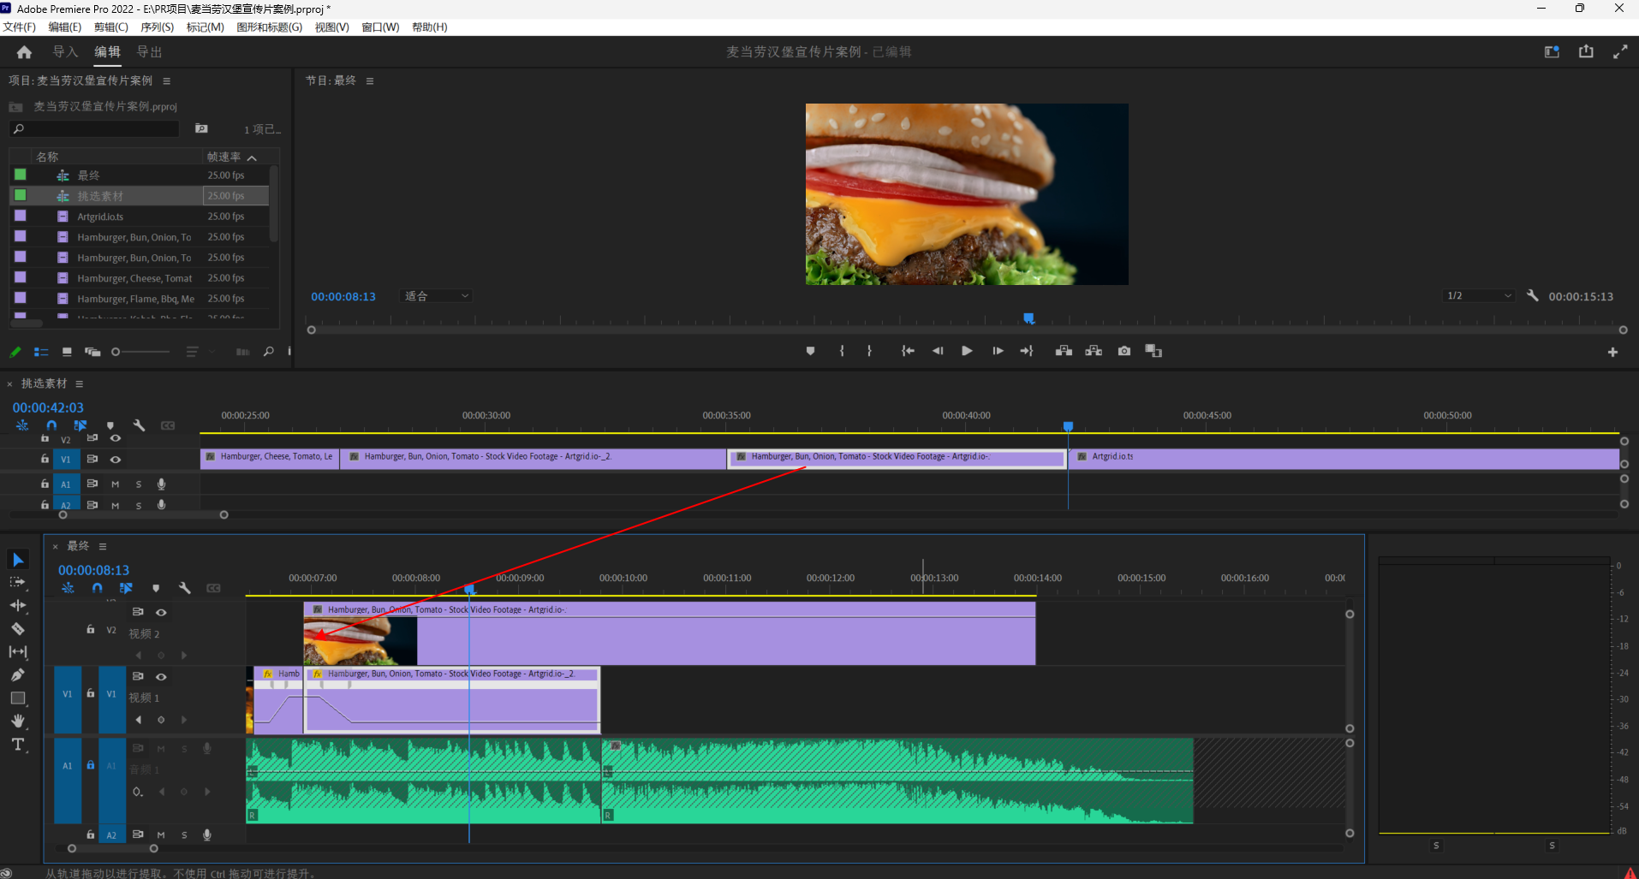Click the Add Marker button in the program monitor

(810, 351)
